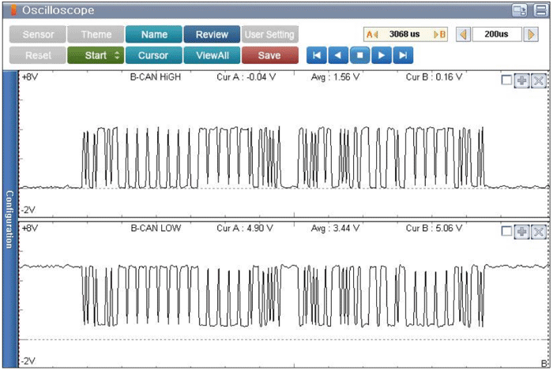553x370 pixels.
Task: Select cursor B marker arrow
Action: coord(439,34)
